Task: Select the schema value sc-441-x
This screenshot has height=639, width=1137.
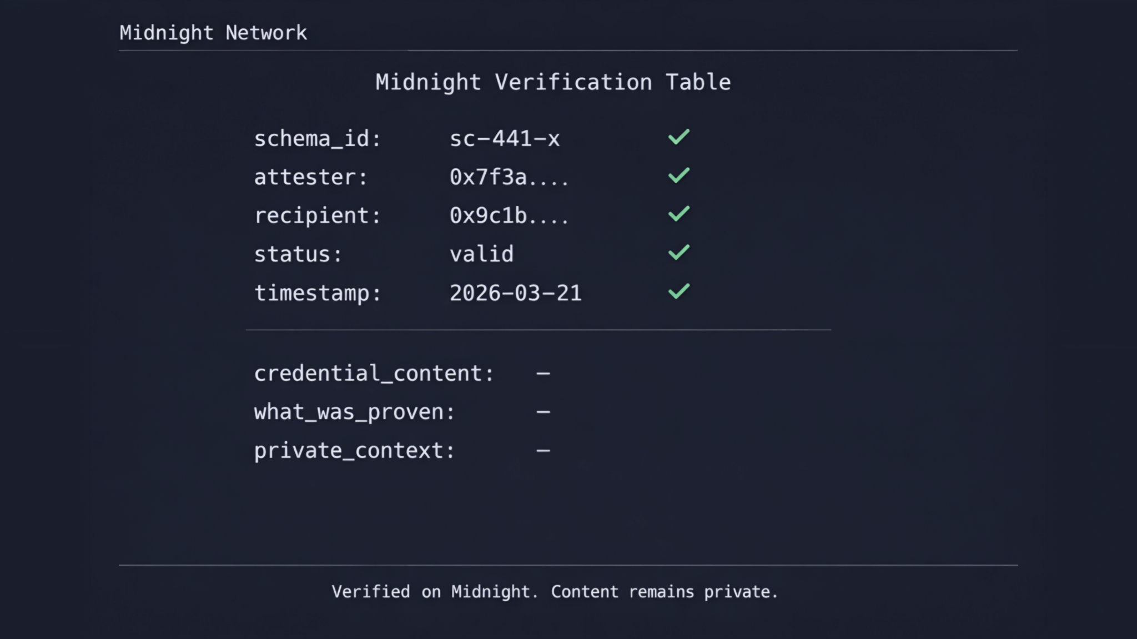Action: click(504, 139)
